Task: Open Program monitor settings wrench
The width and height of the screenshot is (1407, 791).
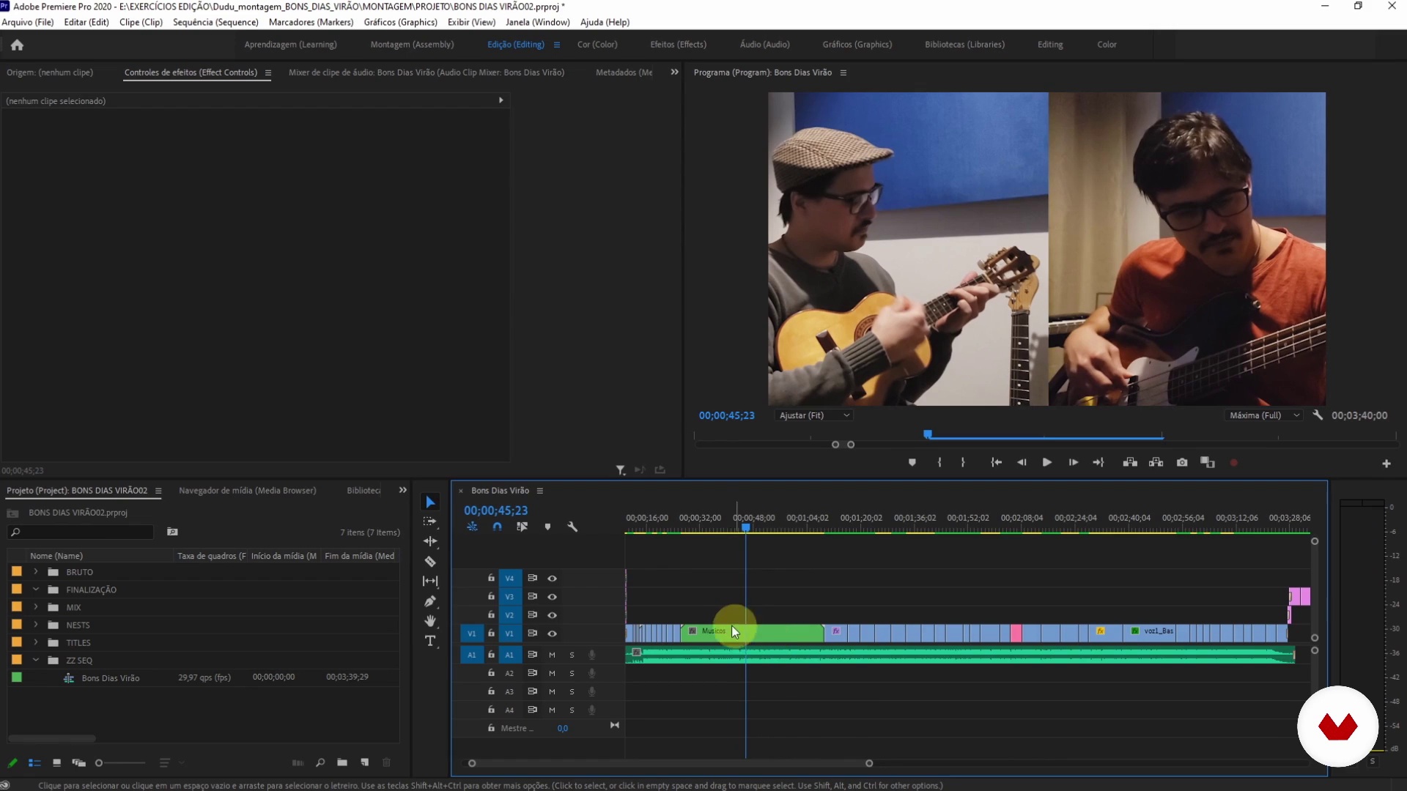Action: click(x=1318, y=415)
